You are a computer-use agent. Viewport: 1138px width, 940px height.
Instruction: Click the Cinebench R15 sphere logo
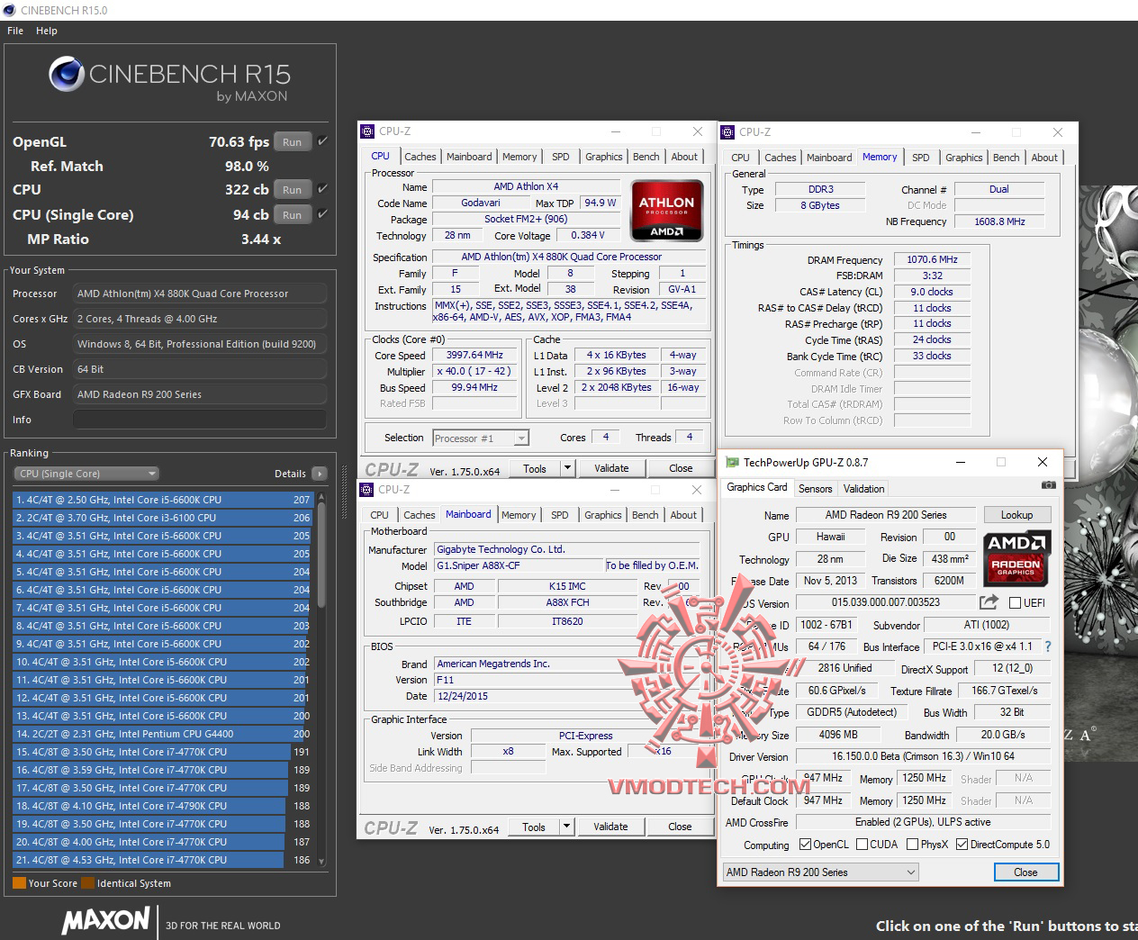click(67, 74)
